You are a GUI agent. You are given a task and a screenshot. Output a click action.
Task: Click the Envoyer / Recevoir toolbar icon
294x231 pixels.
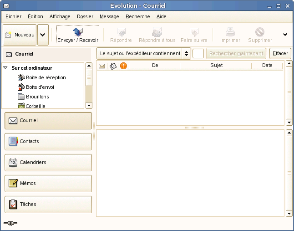78,32
